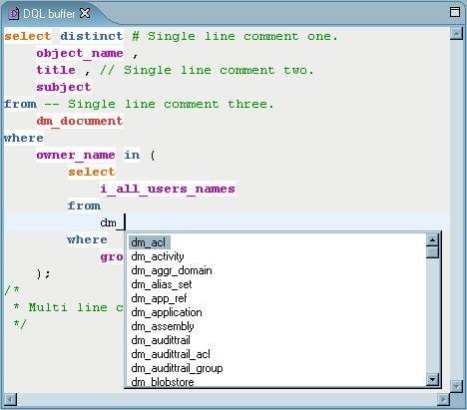Choose the dm_assembly suggestion
The image size is (467, 410).
[163, 326]
